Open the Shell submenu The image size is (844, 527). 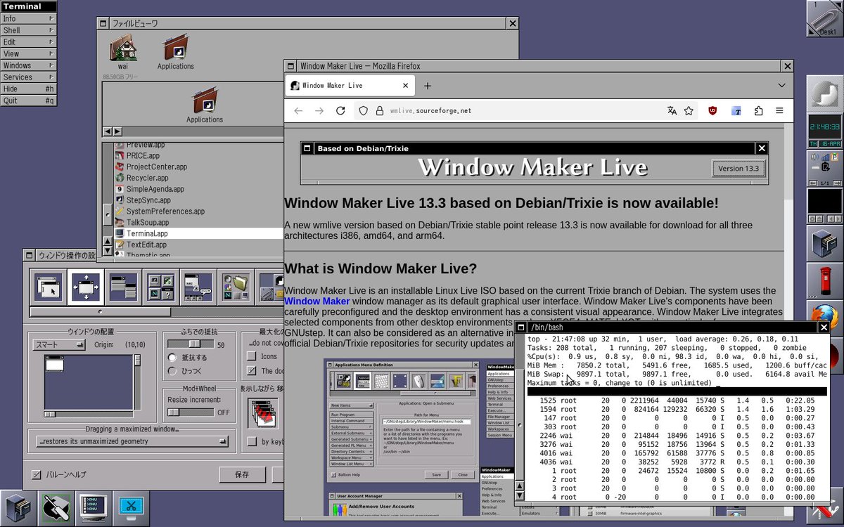29,30
